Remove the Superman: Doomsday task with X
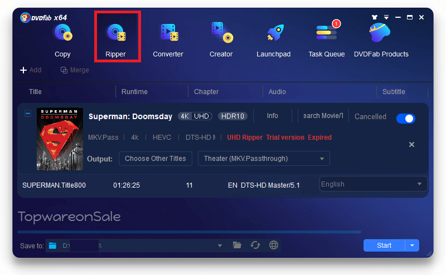Screen dimensions: 446x275 [x=411, y=145]
